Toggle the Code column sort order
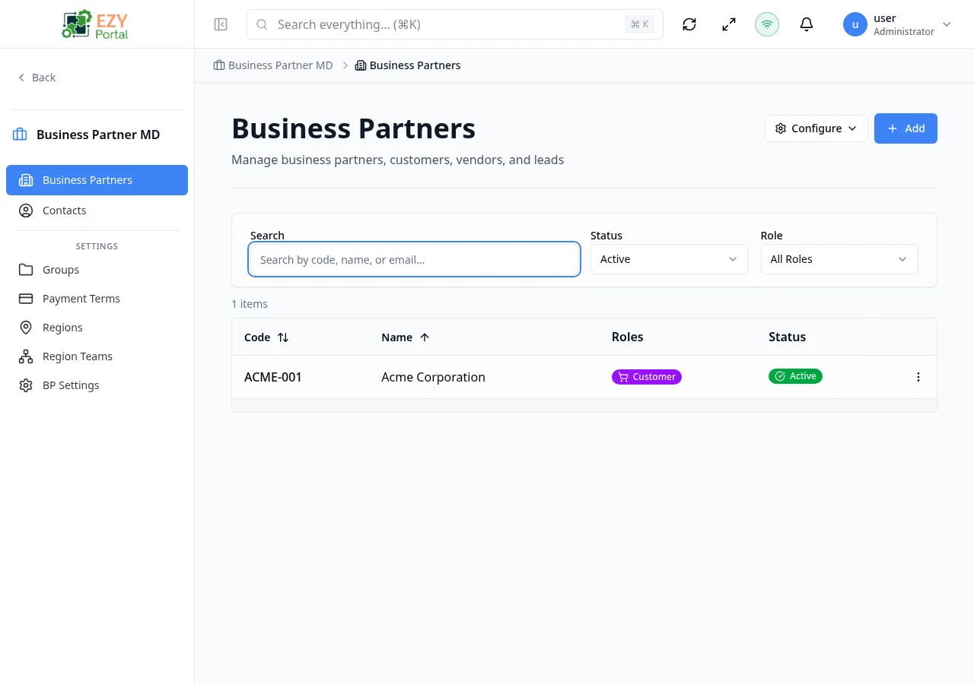The height and width of the screenshot is (684, 974). (283, 337)
